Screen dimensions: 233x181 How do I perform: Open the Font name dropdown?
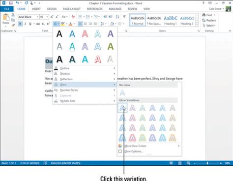(37, 17)
